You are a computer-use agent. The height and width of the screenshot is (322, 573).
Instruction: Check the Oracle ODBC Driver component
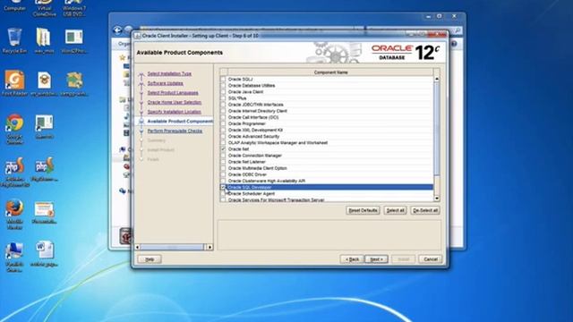223,174
